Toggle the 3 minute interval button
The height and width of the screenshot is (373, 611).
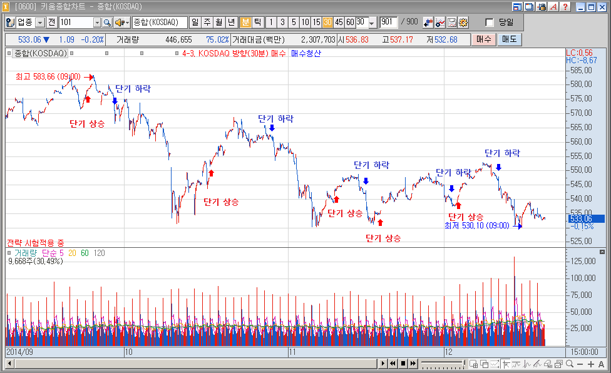point(282,22)
